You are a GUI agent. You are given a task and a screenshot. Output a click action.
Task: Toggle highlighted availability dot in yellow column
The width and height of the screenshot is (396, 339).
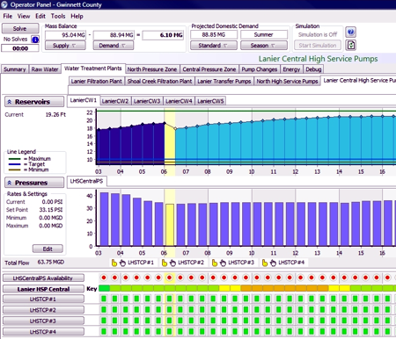point(169,278)
